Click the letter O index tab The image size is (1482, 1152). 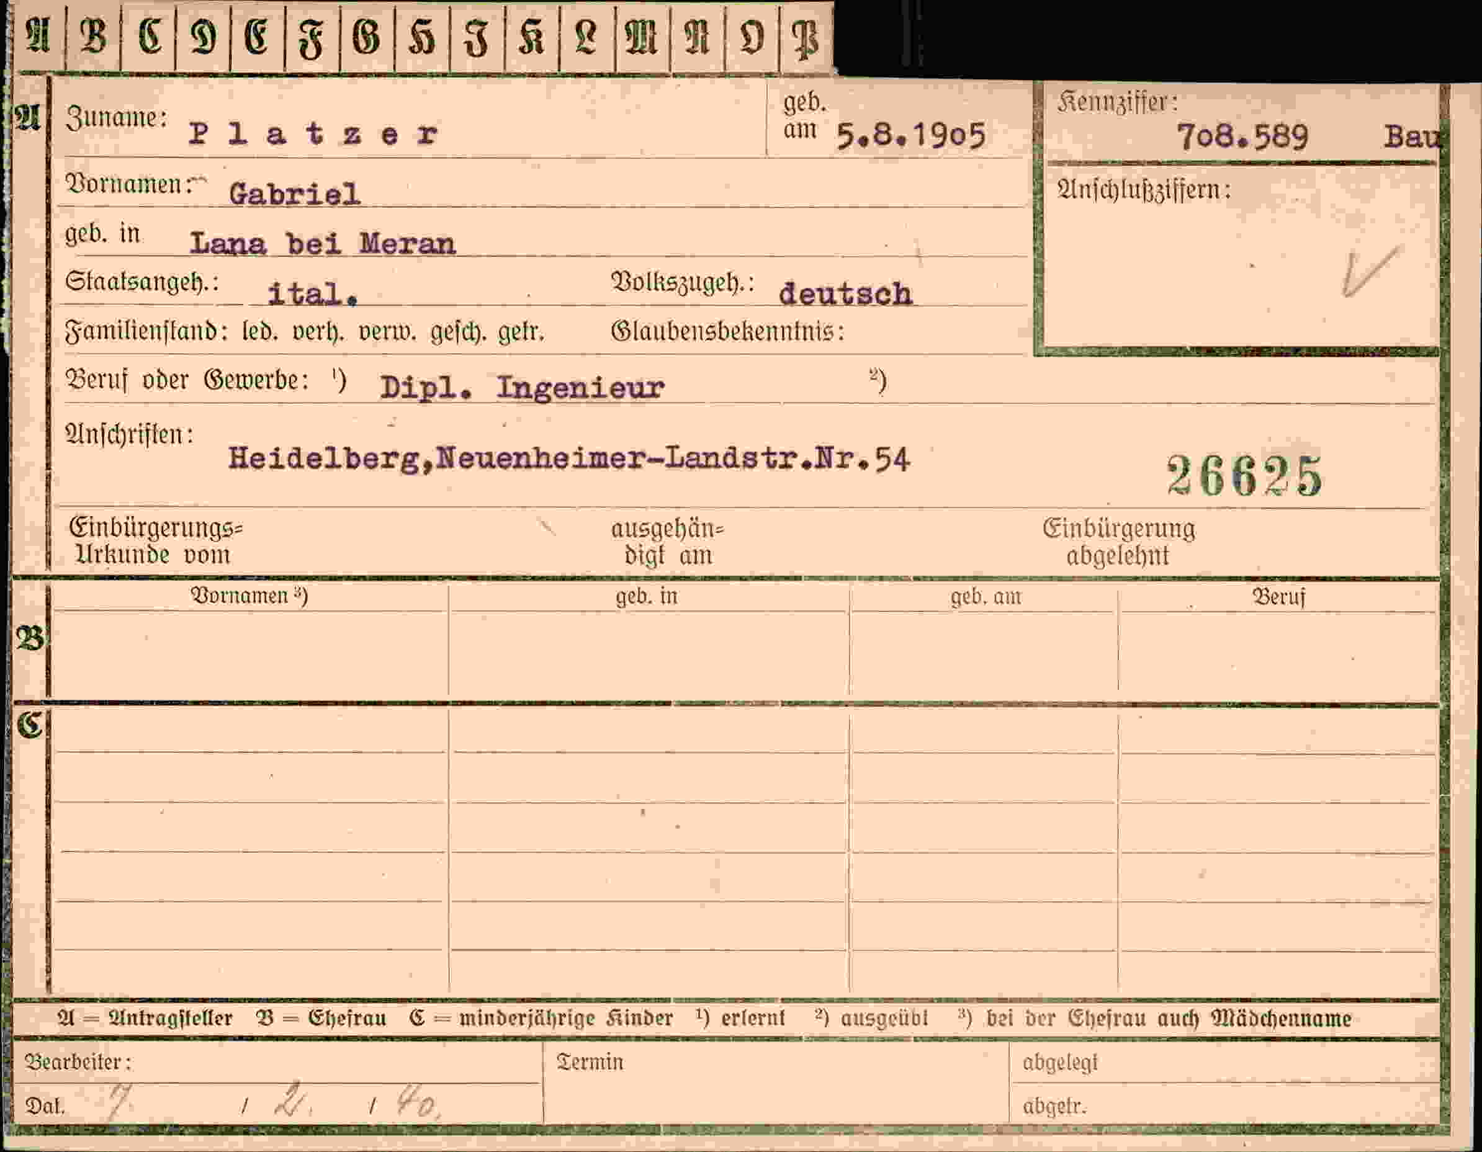pyautogui.click(x=753, y=37)
